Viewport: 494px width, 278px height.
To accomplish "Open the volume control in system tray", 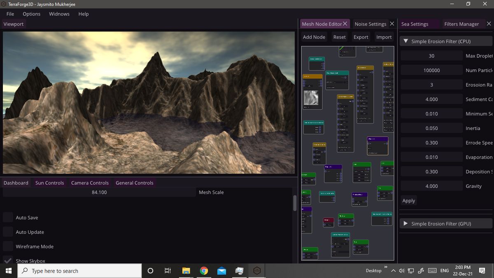I will pos(401,271).
